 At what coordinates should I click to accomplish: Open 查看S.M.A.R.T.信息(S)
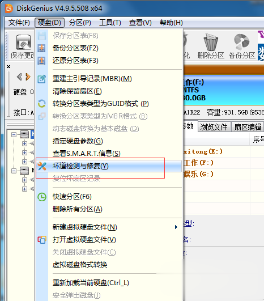pos(109,154)
